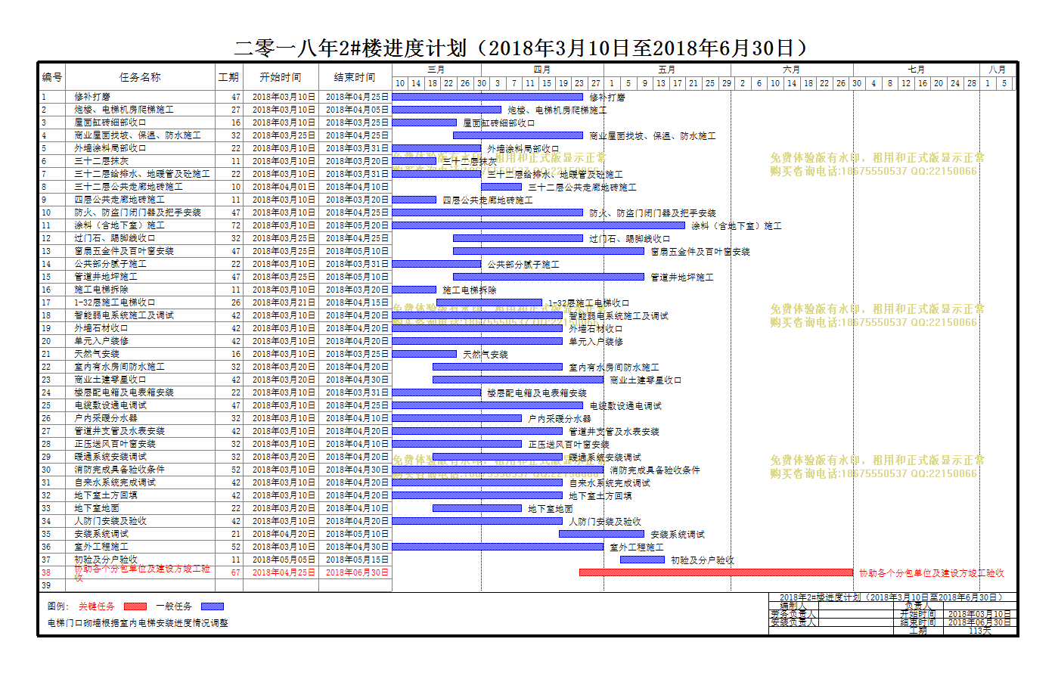Click 修补打磨 in the task name column
The width and height of the screenshot is (1055, 673).
click(92, 97)
